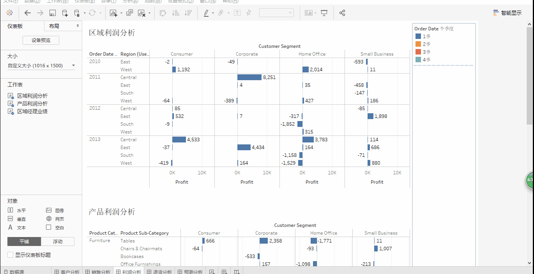Open the 数据源 tab
This screenshot has height=274, width=534.
coord(14,272)
